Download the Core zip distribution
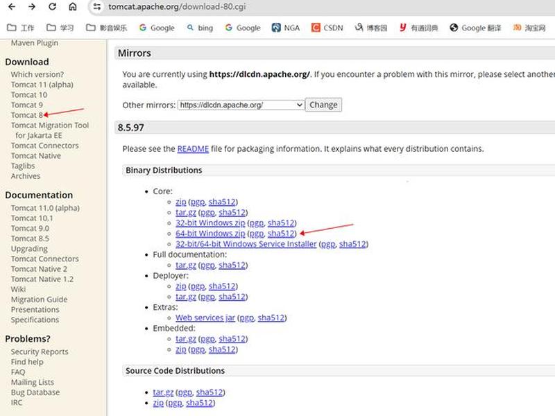Image resolution: width=555 pixels, height=416 pixels. (181, 202)
